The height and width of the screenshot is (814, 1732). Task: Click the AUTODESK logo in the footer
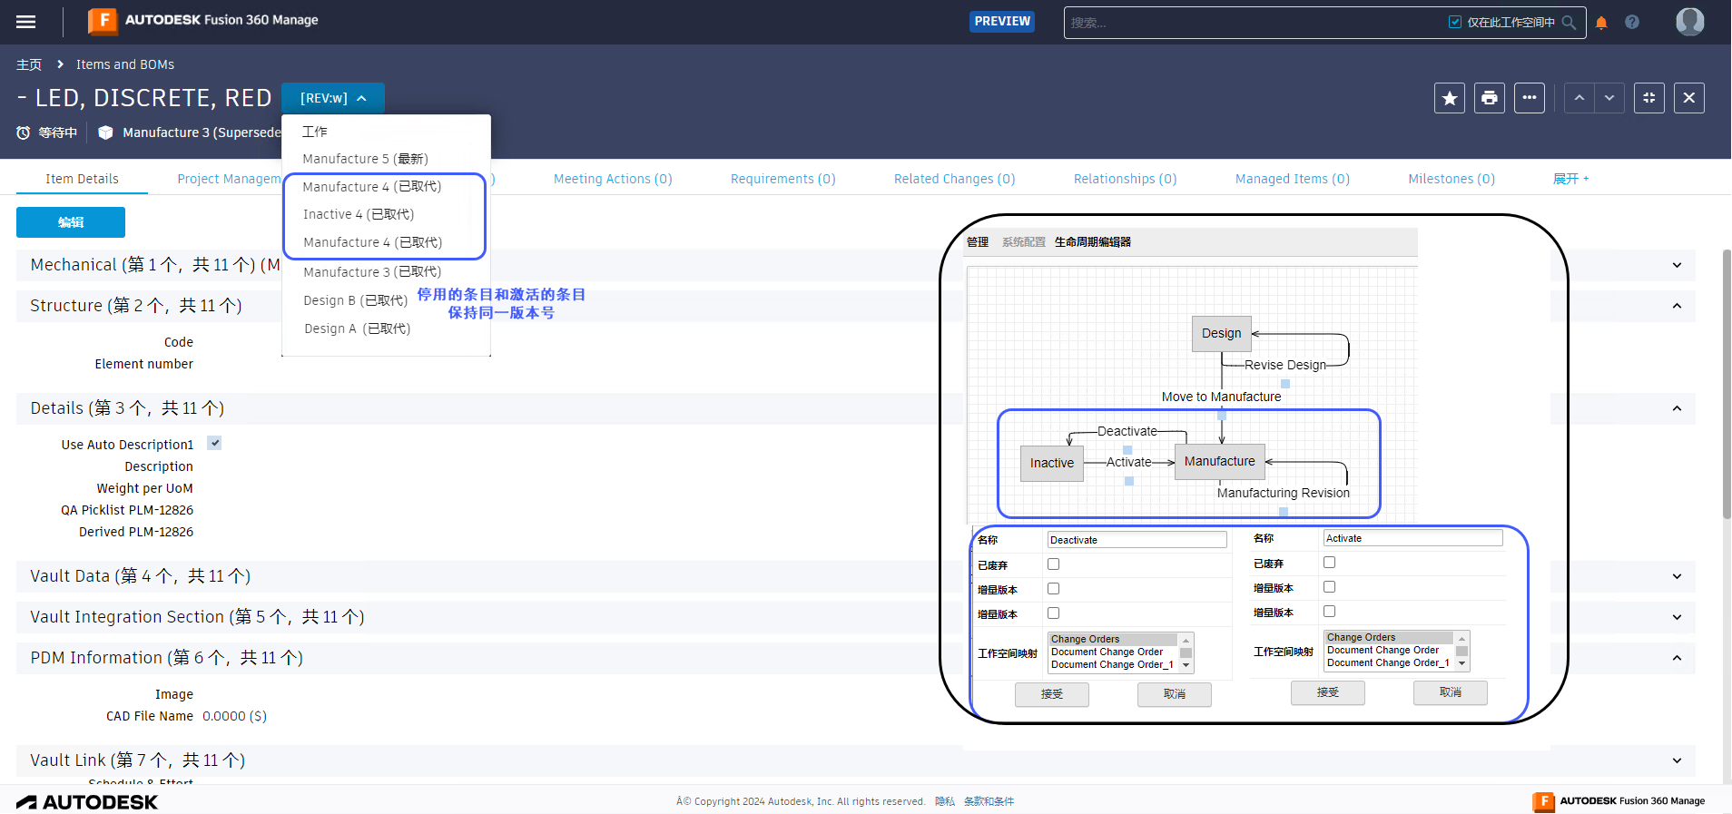(x=87, y=802)
